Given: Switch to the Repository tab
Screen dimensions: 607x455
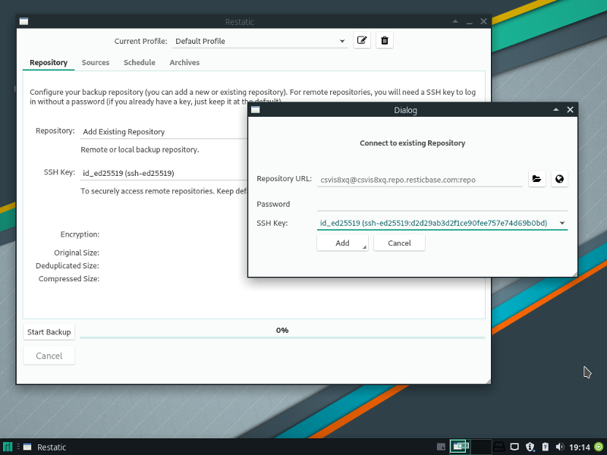Looking at the screenshot, I should click(49, 62).
